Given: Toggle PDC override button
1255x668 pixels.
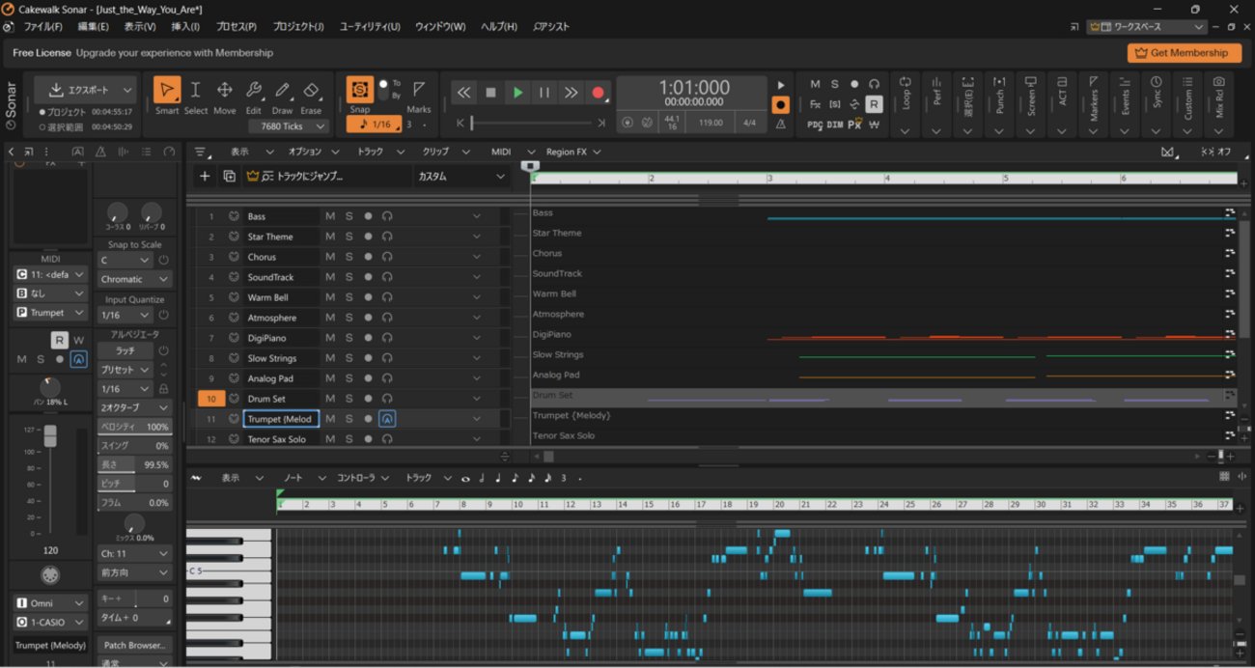Looking at the screenshot, I should [x=815, y=125].
